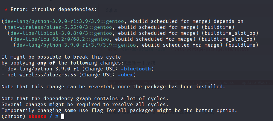Click the "Error: circular dependencies:" message
Screen dimensions: 273x121
pos(54,9)
